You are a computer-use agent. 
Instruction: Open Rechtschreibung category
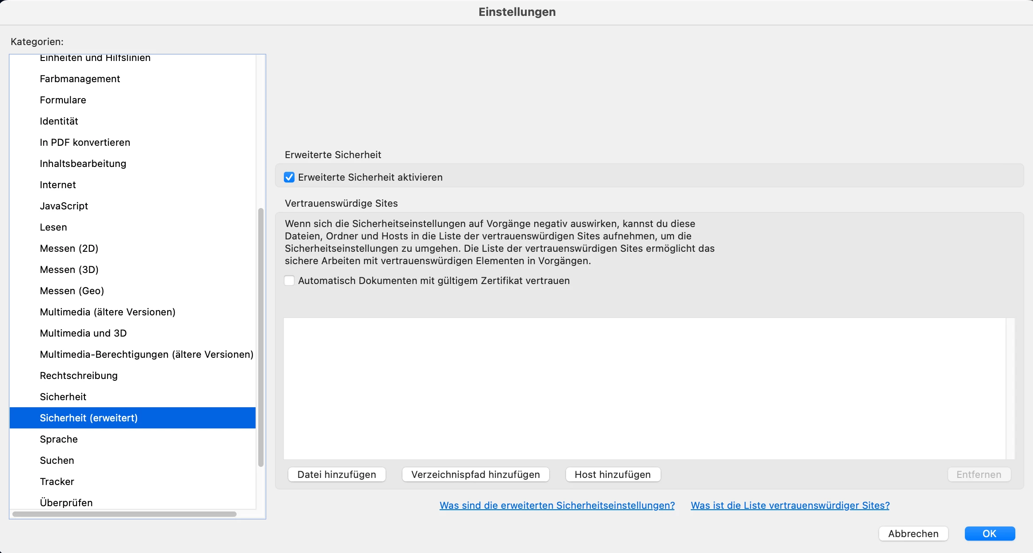(x=79, y=375)
